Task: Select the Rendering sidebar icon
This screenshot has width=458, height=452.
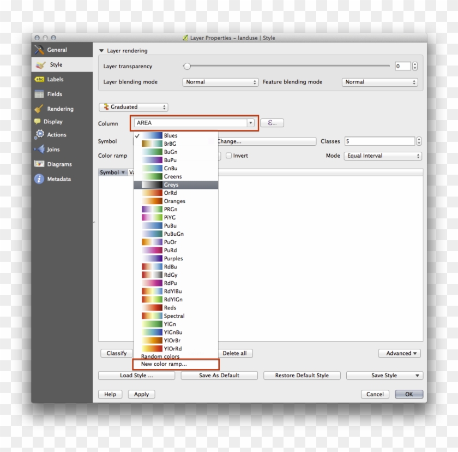Action: click(x=57, y=109)
